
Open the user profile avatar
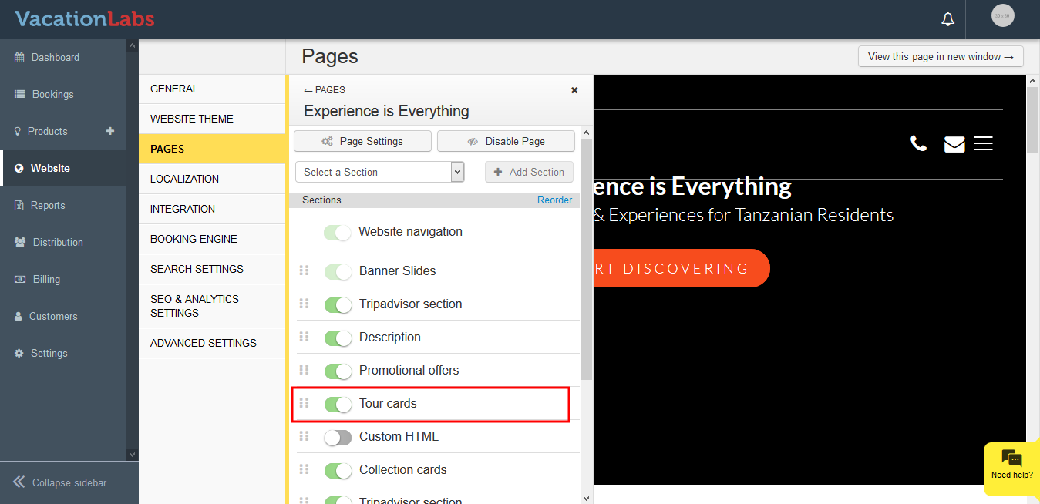1002,15
